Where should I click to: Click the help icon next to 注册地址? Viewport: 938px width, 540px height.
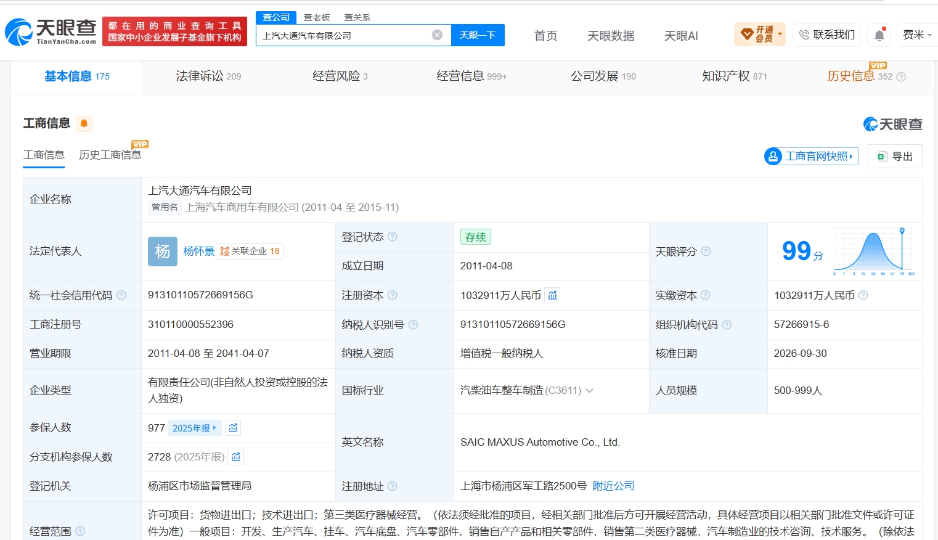(393, 486)
